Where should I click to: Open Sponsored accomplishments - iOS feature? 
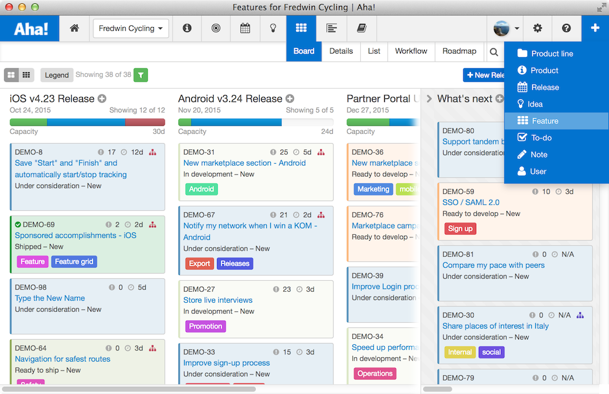click(x=75, y=235)
